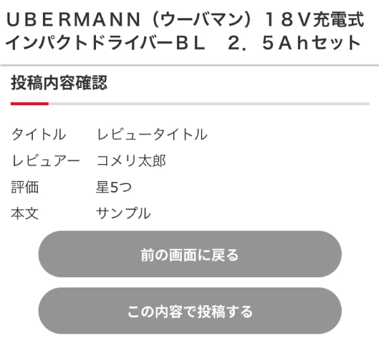Click the horizontal rule under product title
This screenshot has width=379, height=359.
[189, 65]
